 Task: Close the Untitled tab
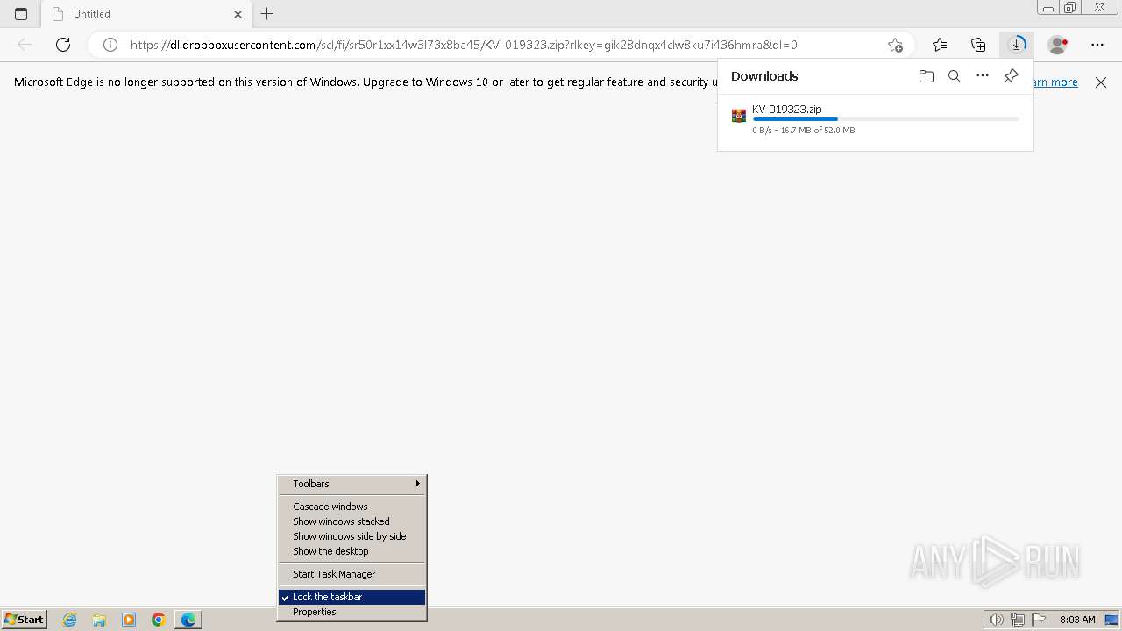[x=238, y=14]
